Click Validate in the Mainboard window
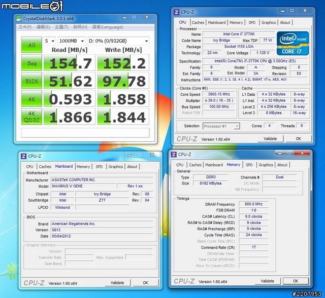The image size is (325, 298). [x=117, y=283]
